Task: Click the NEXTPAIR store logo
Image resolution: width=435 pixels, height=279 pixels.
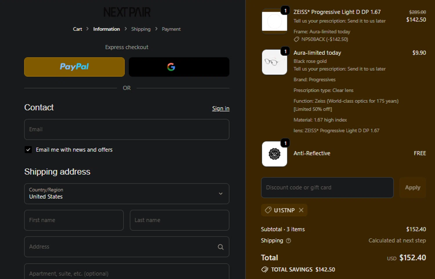Action: pos(127,12)
